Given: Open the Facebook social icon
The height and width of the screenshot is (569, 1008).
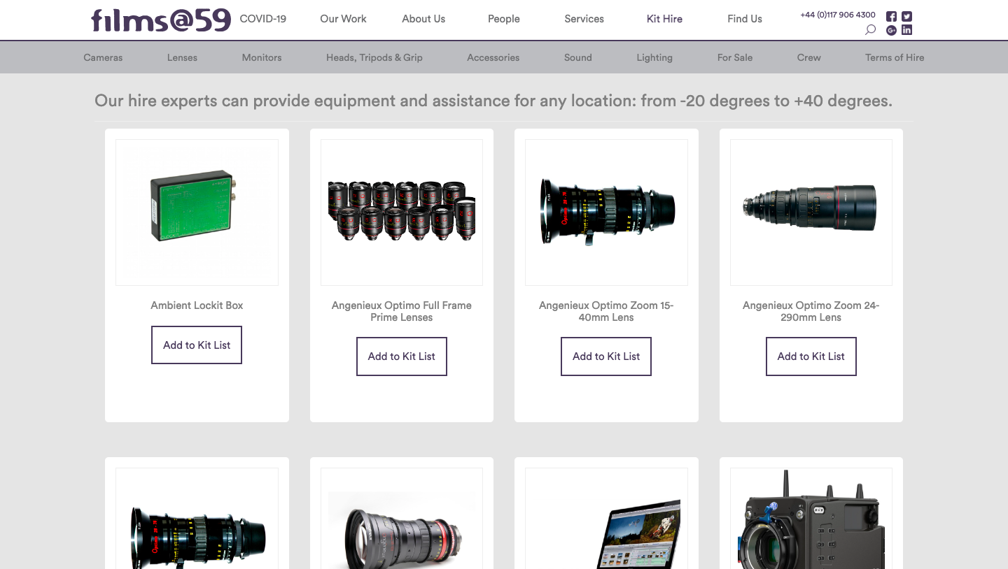Looking at the screenshot, I should click(x=891, y=17).
